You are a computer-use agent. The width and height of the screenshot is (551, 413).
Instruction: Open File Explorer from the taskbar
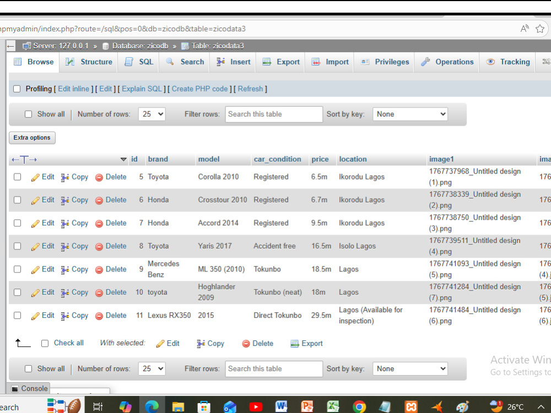178,406
